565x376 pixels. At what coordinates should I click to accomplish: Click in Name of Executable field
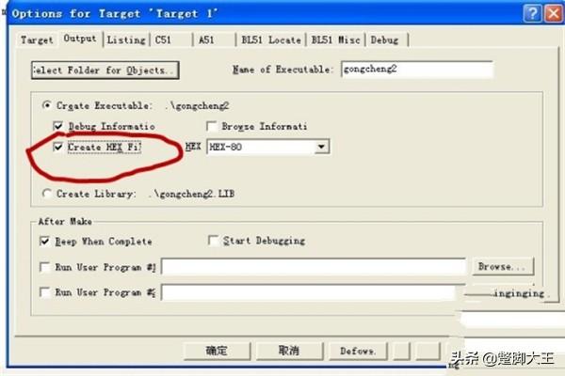(x=417, y=69)
